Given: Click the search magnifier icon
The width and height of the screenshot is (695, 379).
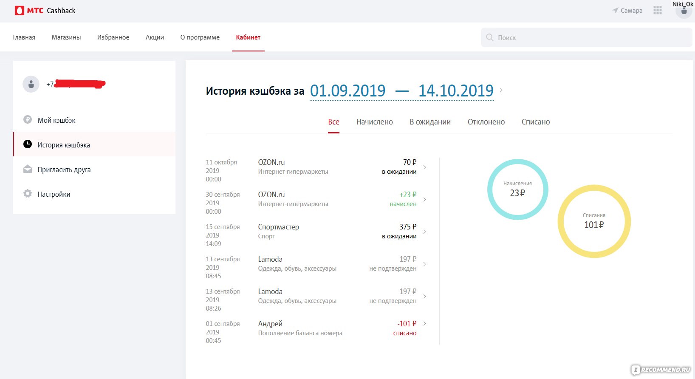Looking at the screenshot, I should (x=490, y=37).
